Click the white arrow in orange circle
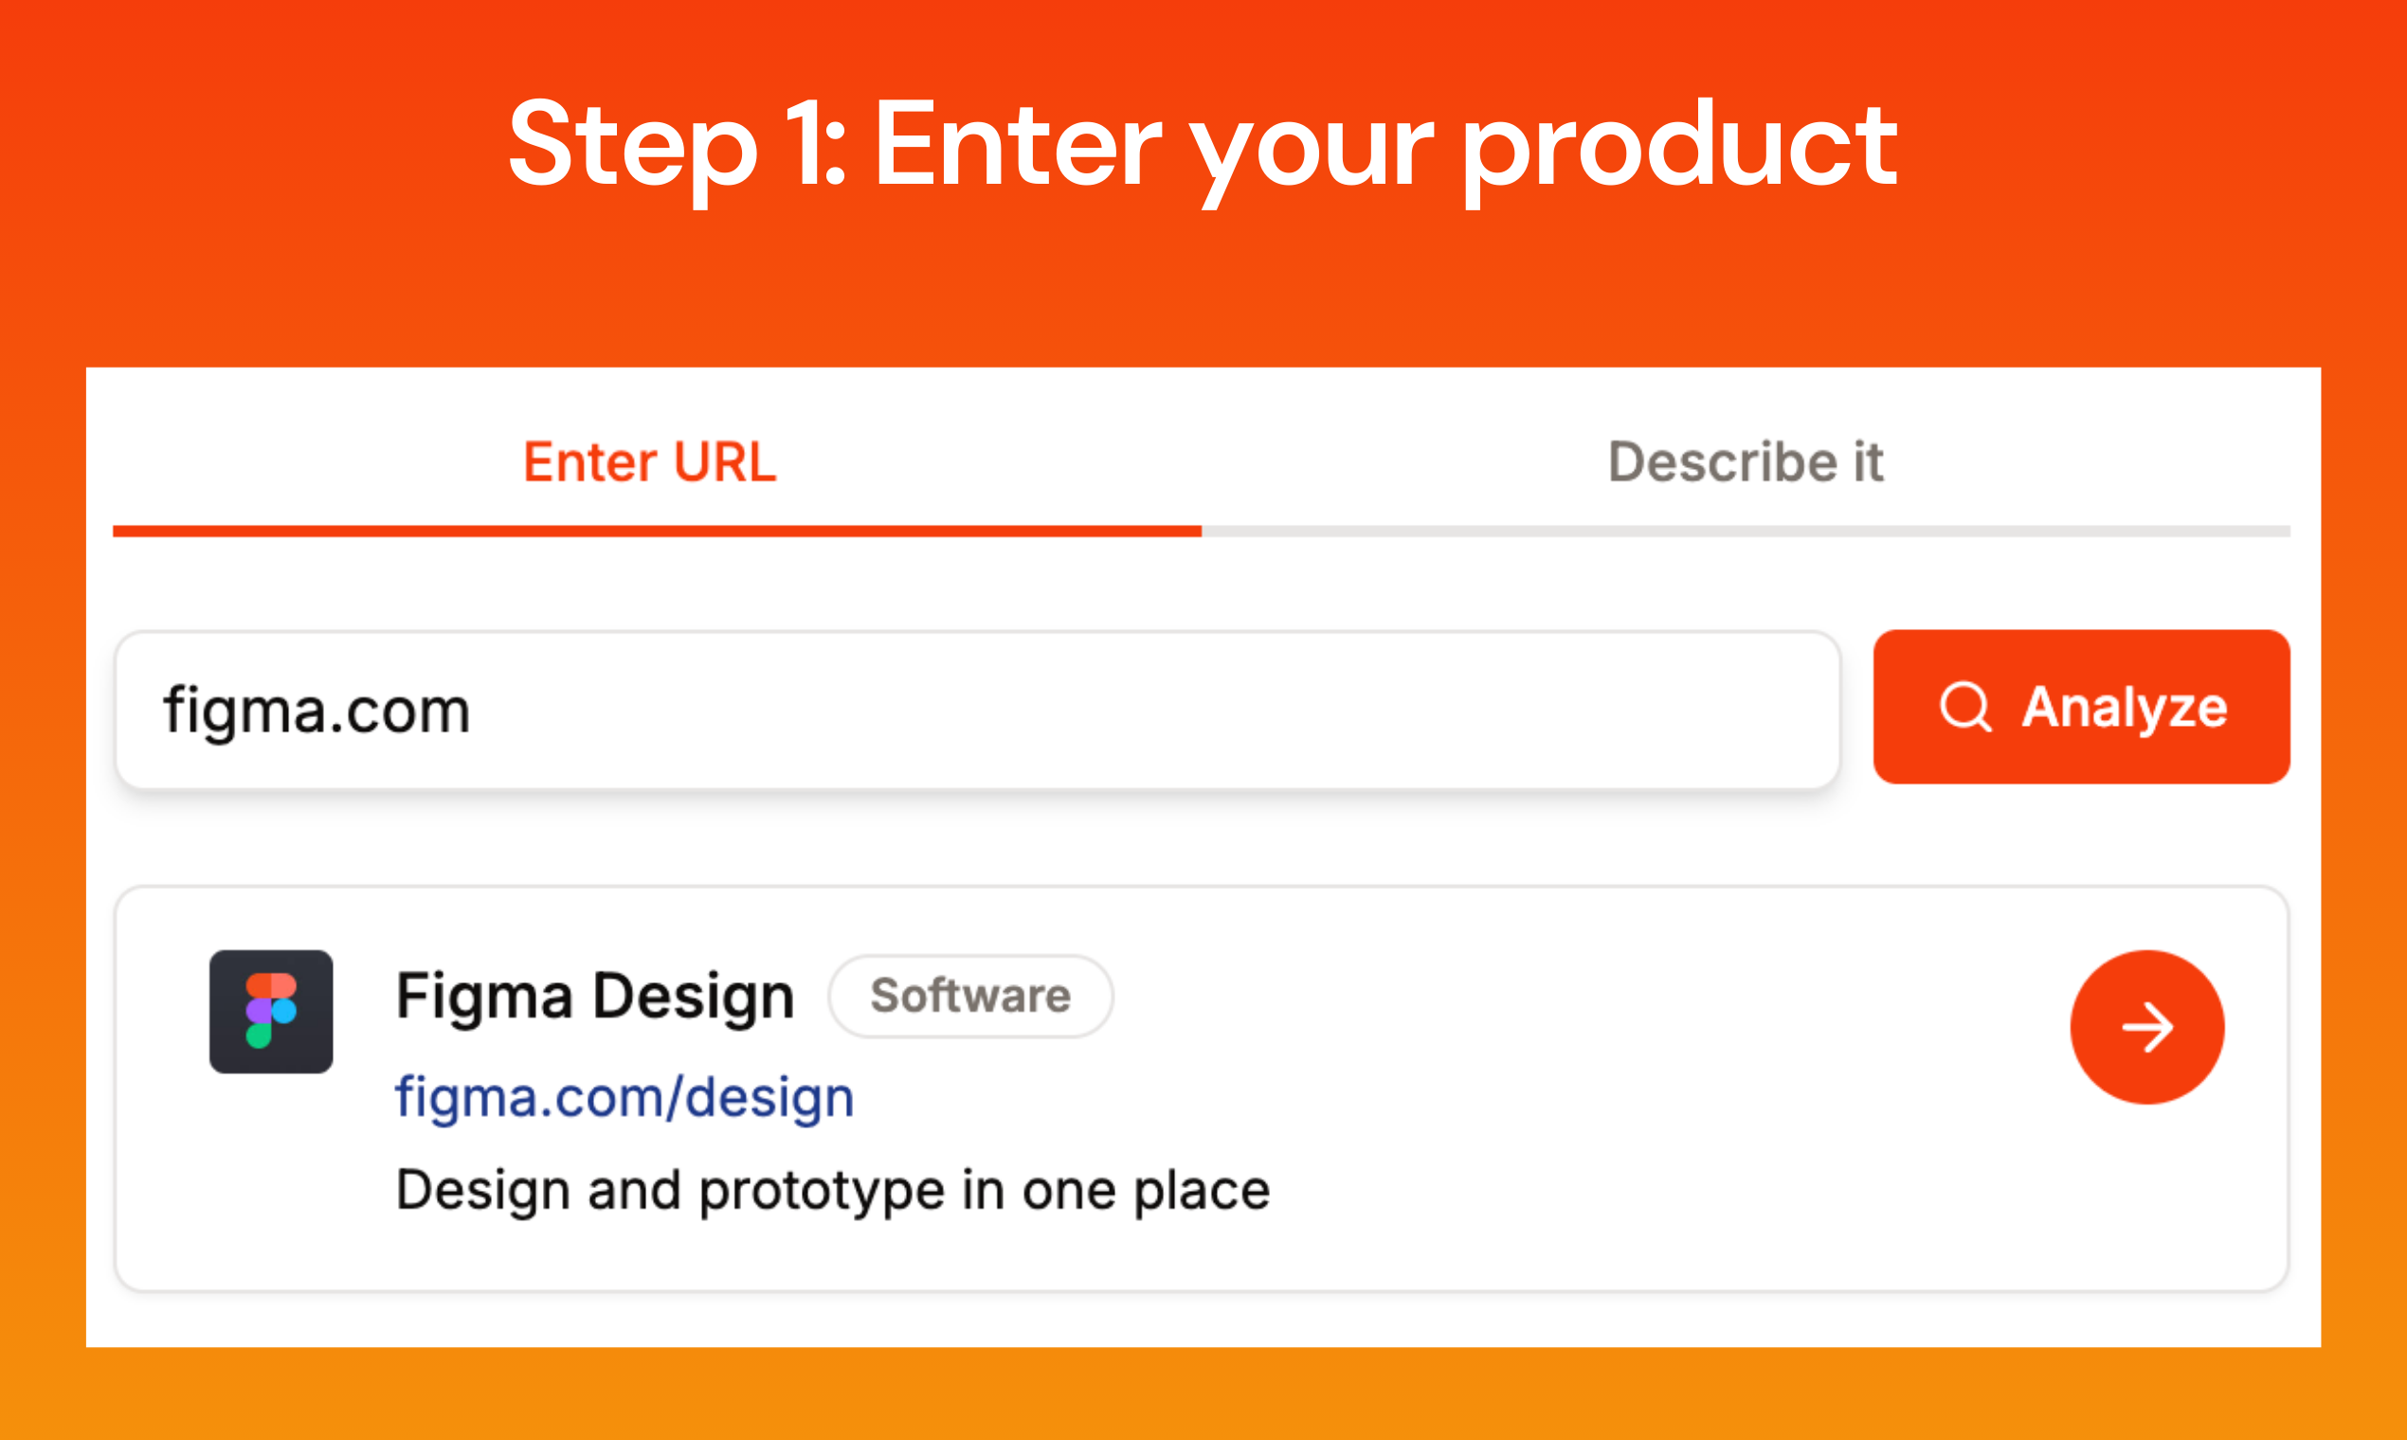 [x=2147, y=1028]
